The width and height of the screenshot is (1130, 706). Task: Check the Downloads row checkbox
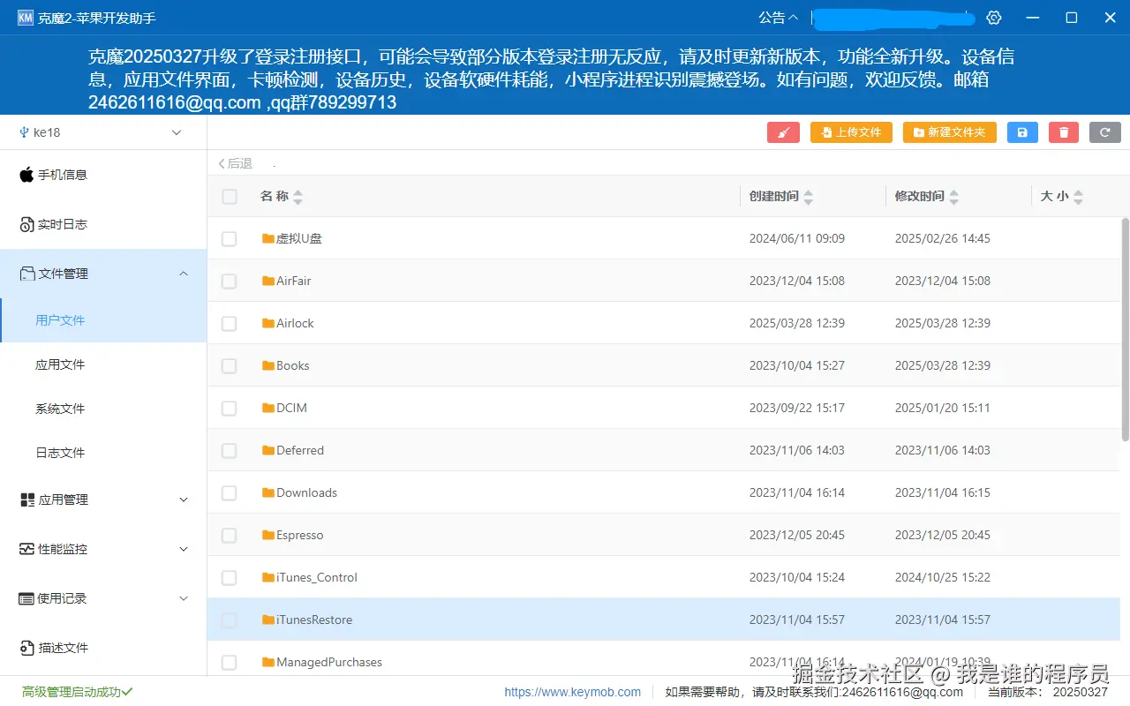230,492
